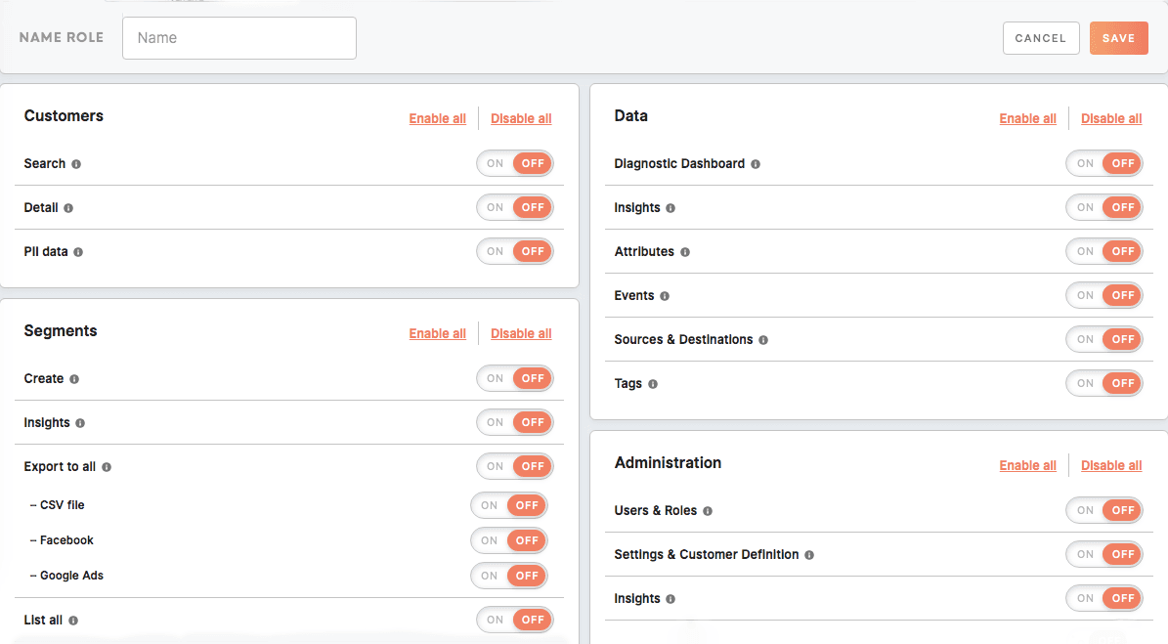Click info icon next to List all
Viewport: 1168px width, 644px height.
point(73,621)
